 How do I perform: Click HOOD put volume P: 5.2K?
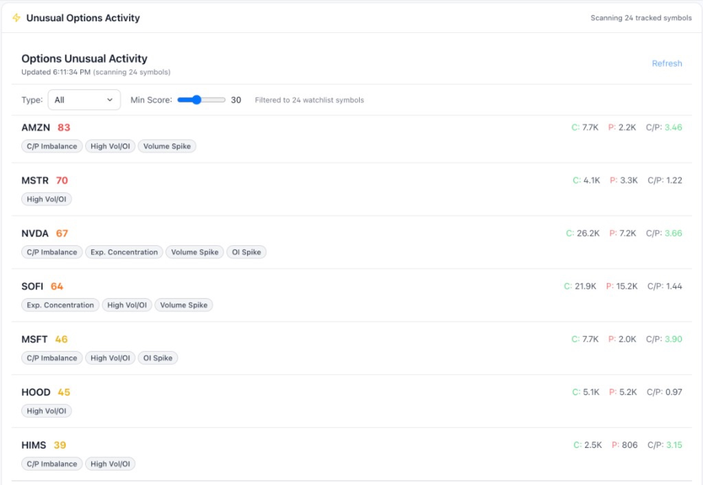click(x=623, y=392)
